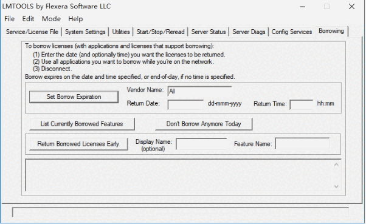Click List Currently Borrowed Features
This screenshot has width=366, height=224.
point(82,124)
